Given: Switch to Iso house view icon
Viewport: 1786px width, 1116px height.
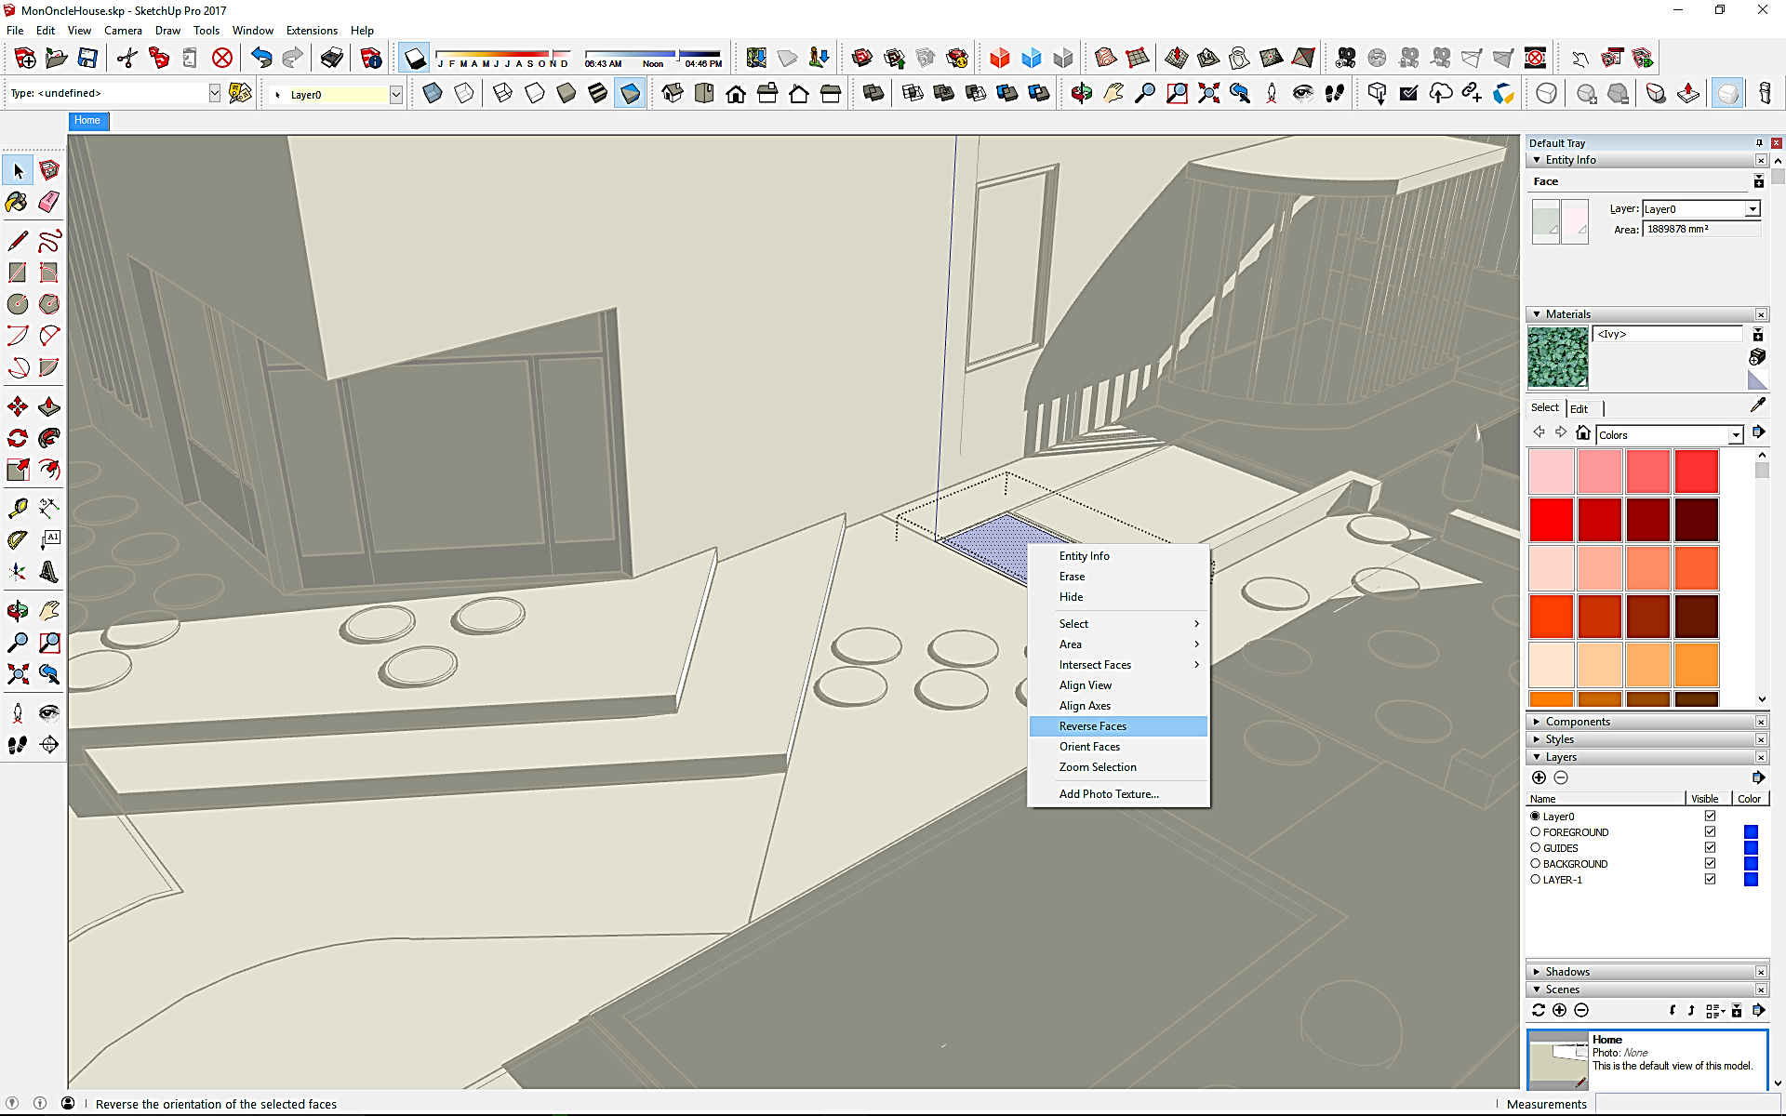Looking at the screenshot, I should (673, 94).
